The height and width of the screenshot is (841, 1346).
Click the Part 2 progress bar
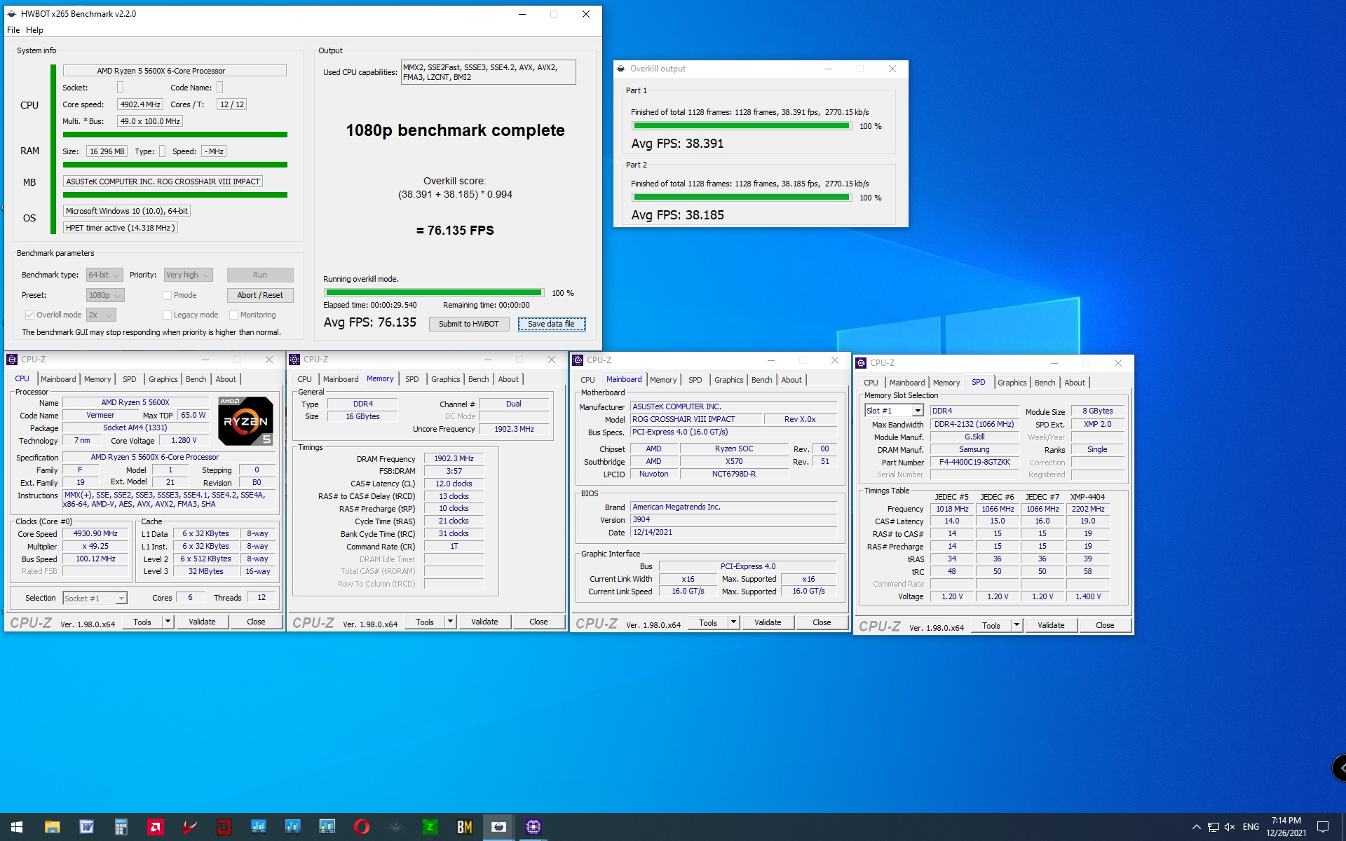point(742,198)
